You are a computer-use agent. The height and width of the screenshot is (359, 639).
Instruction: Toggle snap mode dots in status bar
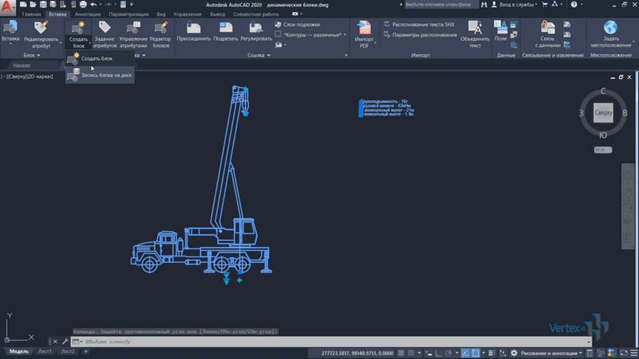tap(411, 353)
